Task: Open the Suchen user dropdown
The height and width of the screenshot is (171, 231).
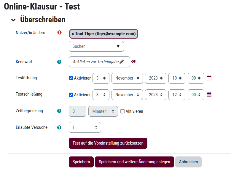Action: pyautogui.click(x=96, y=46)
